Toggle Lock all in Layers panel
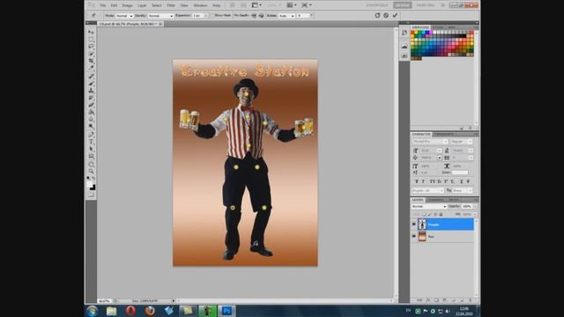564x317 pixels. click(441, 214)
